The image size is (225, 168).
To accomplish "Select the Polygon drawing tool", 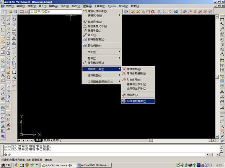I will [x=8, y=44].
